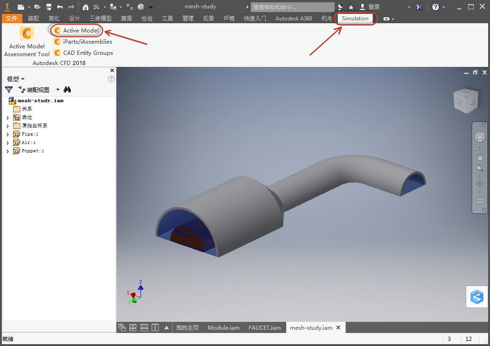This screenshot has width=490, height=346.
Task: Open the new file type dropdown arrow
Action: [29, 7]
